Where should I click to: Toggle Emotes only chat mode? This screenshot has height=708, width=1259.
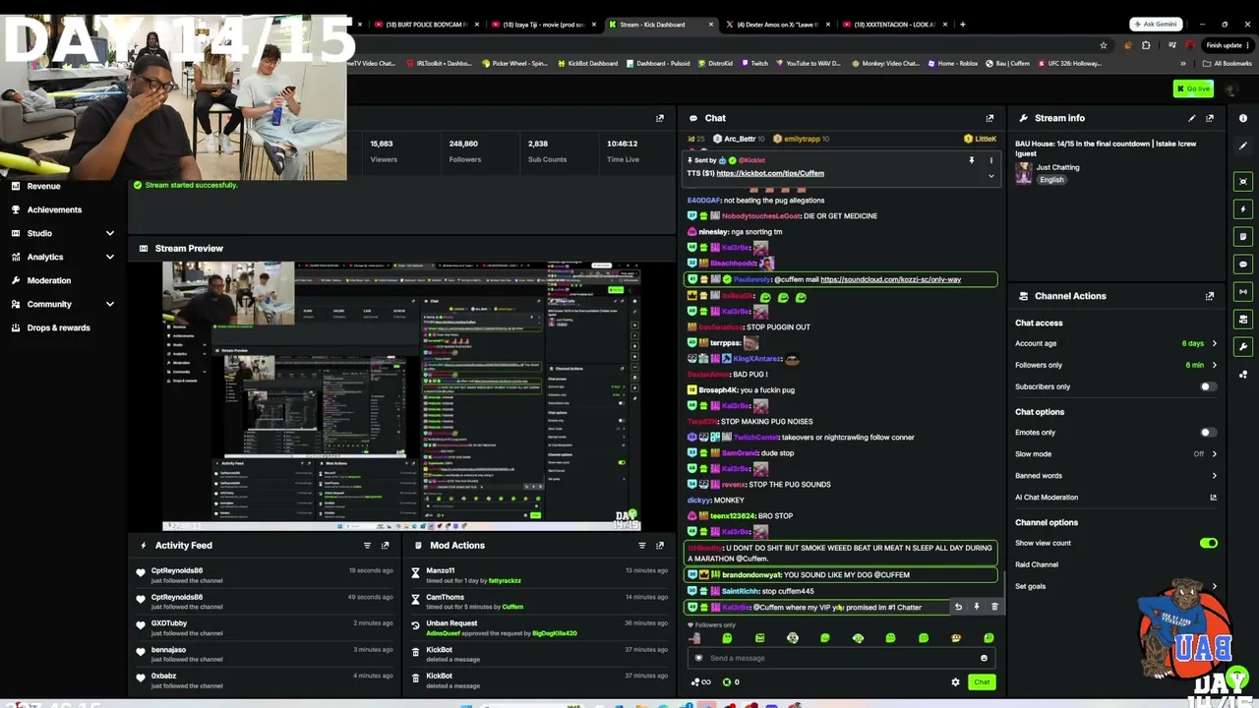(1208, 433)
